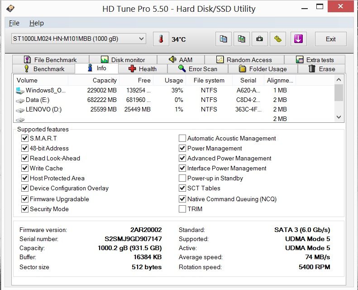Open the Help menu
358x290 pixels.
point(37,23)
